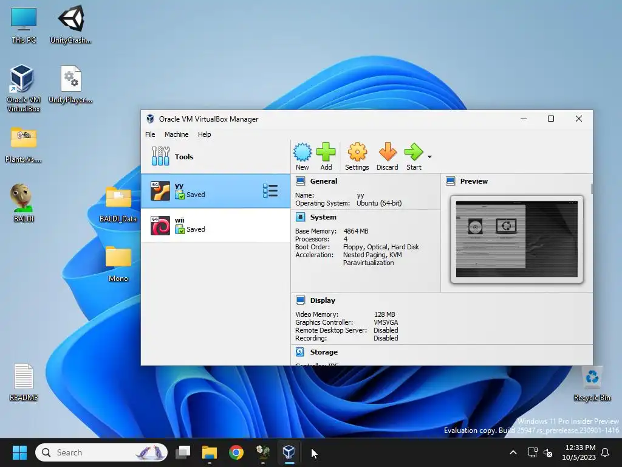Select the Plants.Vs desktop folder
The height and width of the screenshot is (467, 622).
coord(24,145)
